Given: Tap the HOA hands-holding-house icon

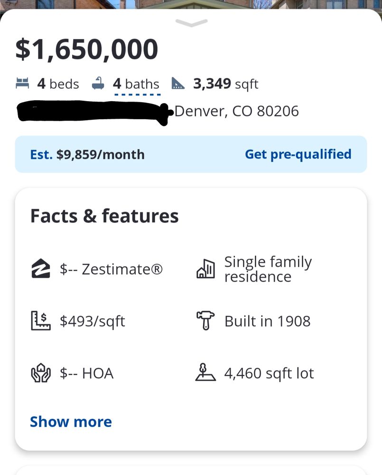Looking at the screenshot, I should tap(40, 373).
